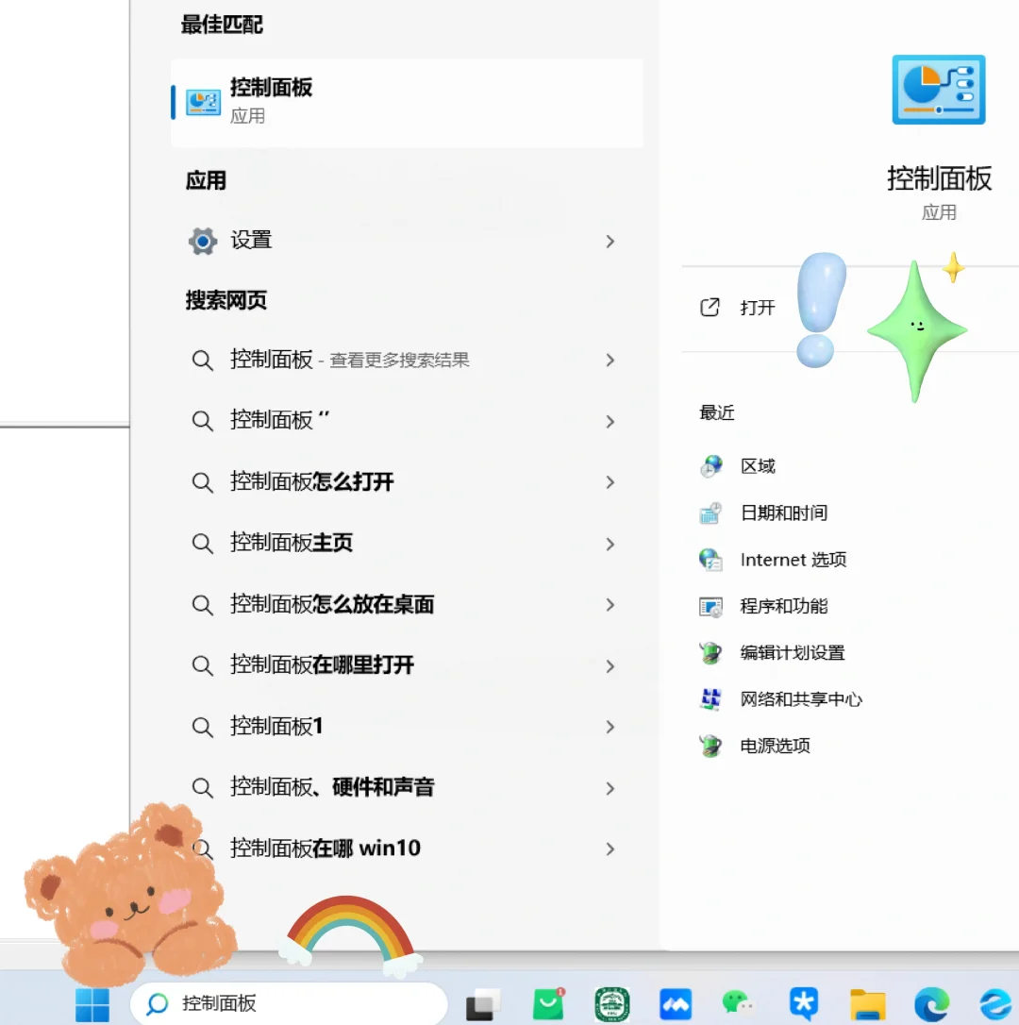Click the Windows Start button

pyautogui.click(x=91, y=1003)
